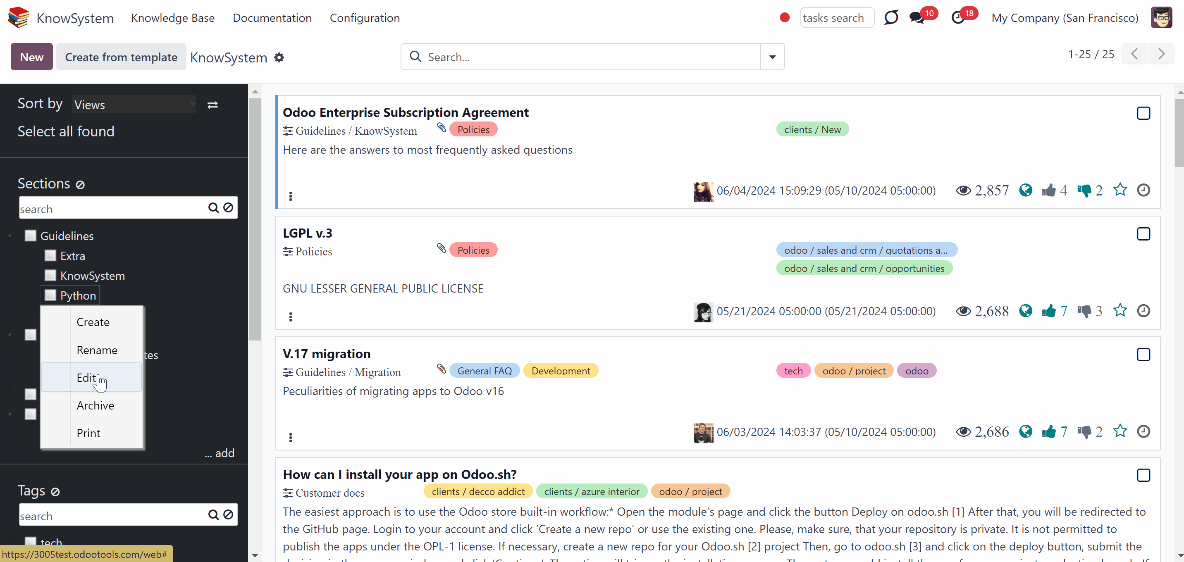Open the search options dropdown arrow
This screenshot has height=562, width=1184.
(772, 57)
